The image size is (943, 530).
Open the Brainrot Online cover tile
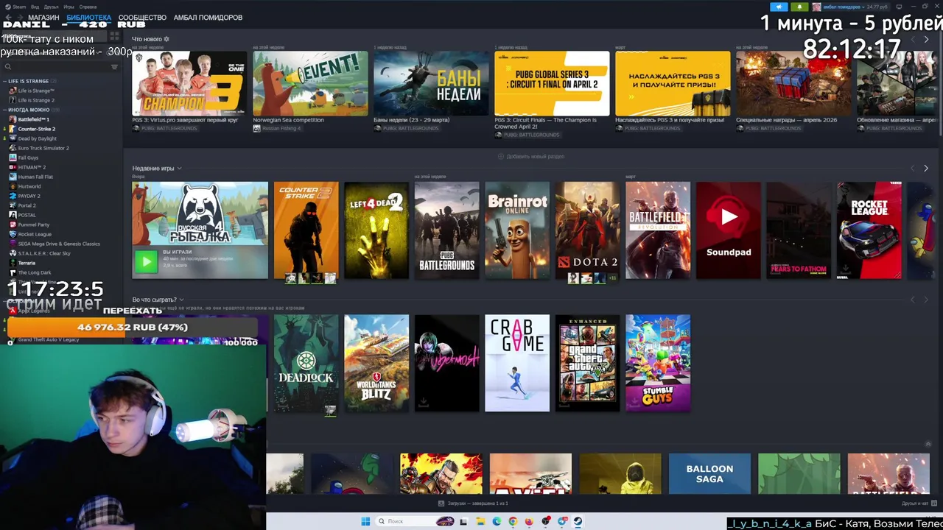pyautogui.click(x=517, y=230)
